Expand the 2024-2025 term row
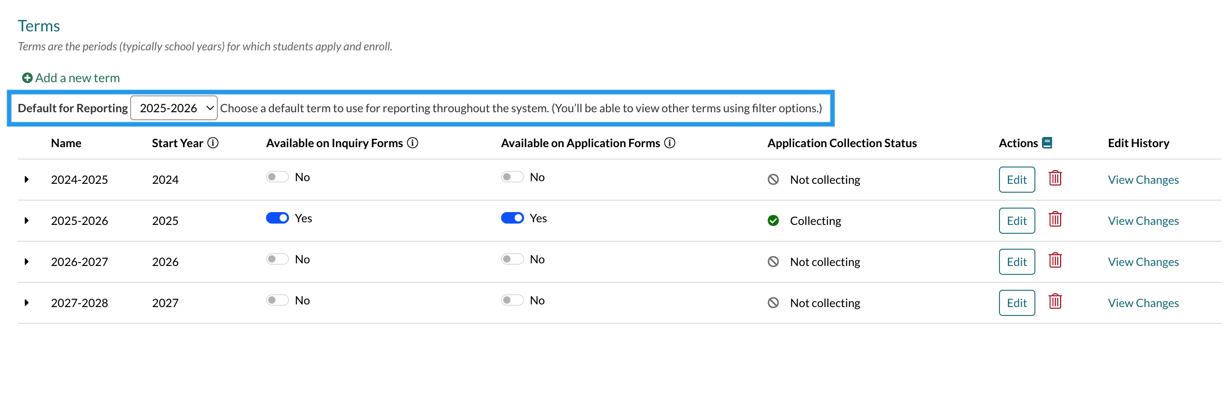This screenshot has width=1227, height=395. tap(27, 180)
